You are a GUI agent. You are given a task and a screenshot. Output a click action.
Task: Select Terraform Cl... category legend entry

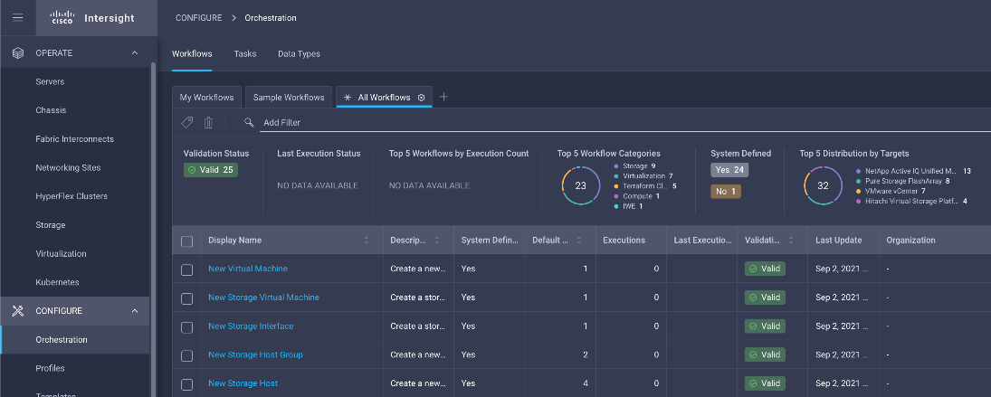(x=645, y=186)
